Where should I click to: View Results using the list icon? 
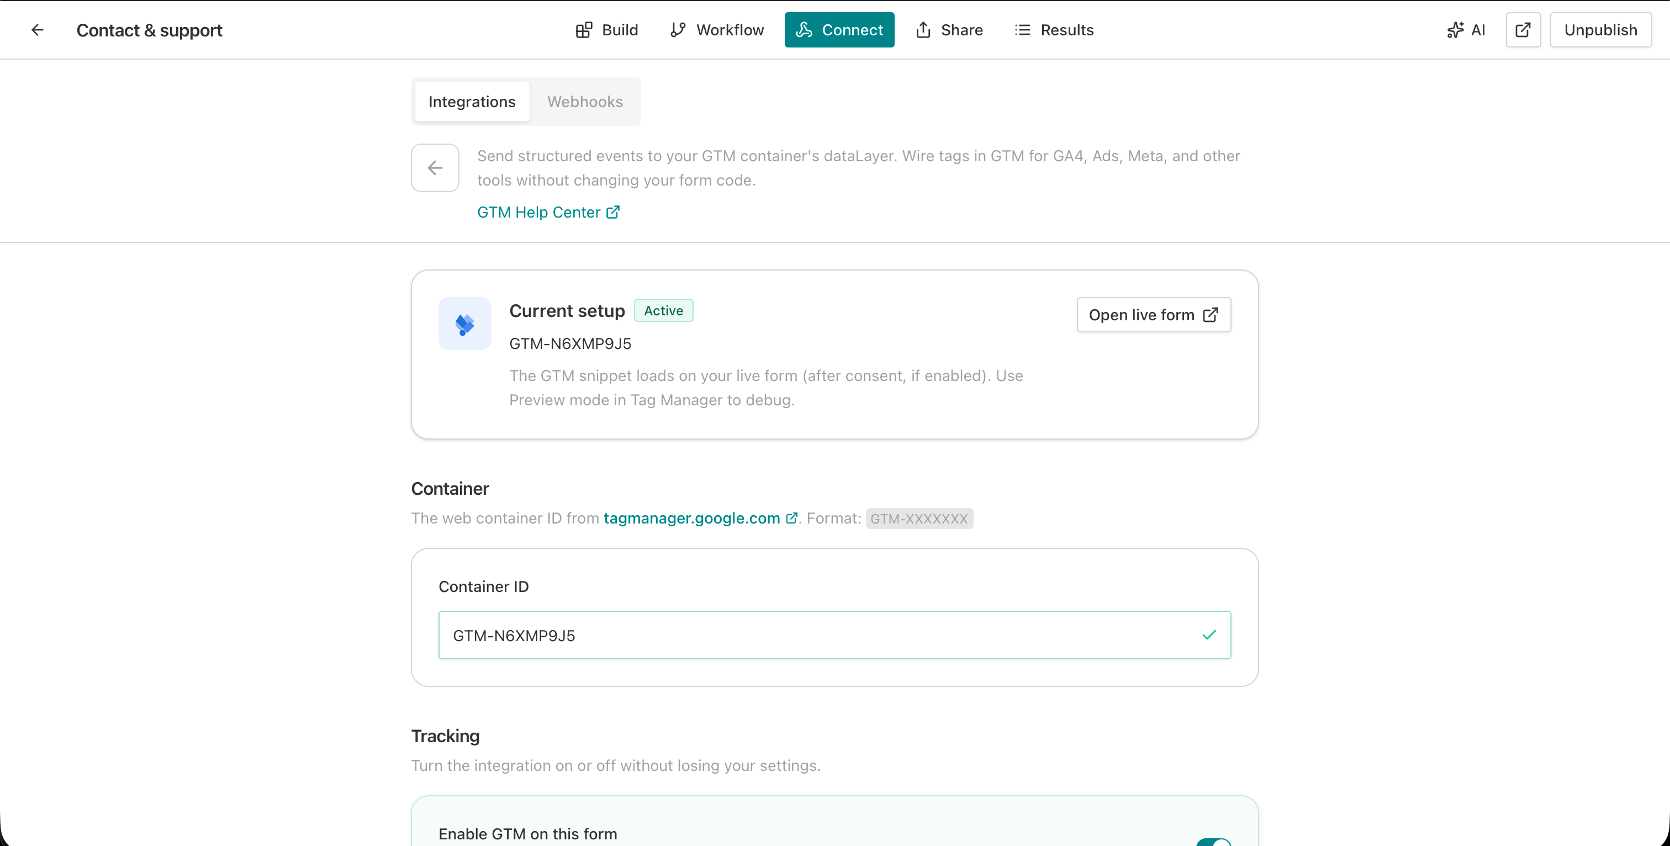click(x=1022, y=30)
